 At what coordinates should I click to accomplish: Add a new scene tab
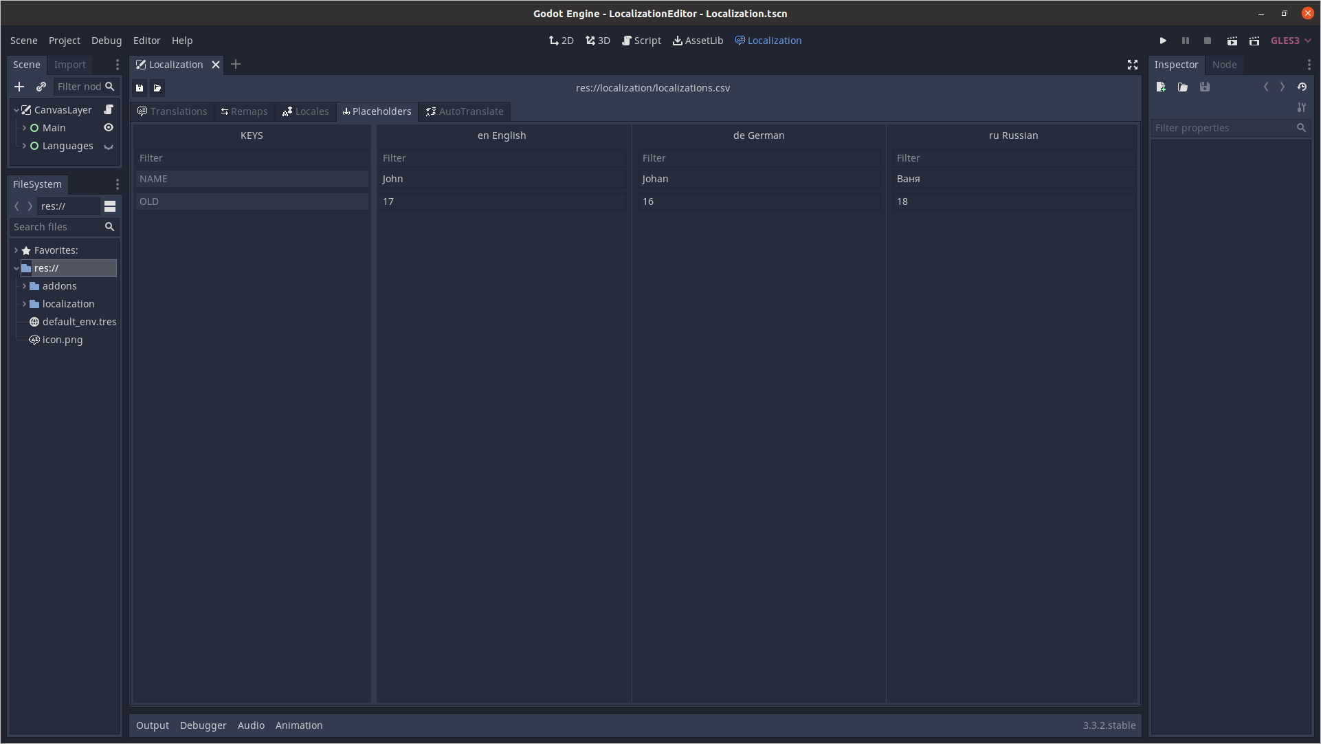point(236,65)
